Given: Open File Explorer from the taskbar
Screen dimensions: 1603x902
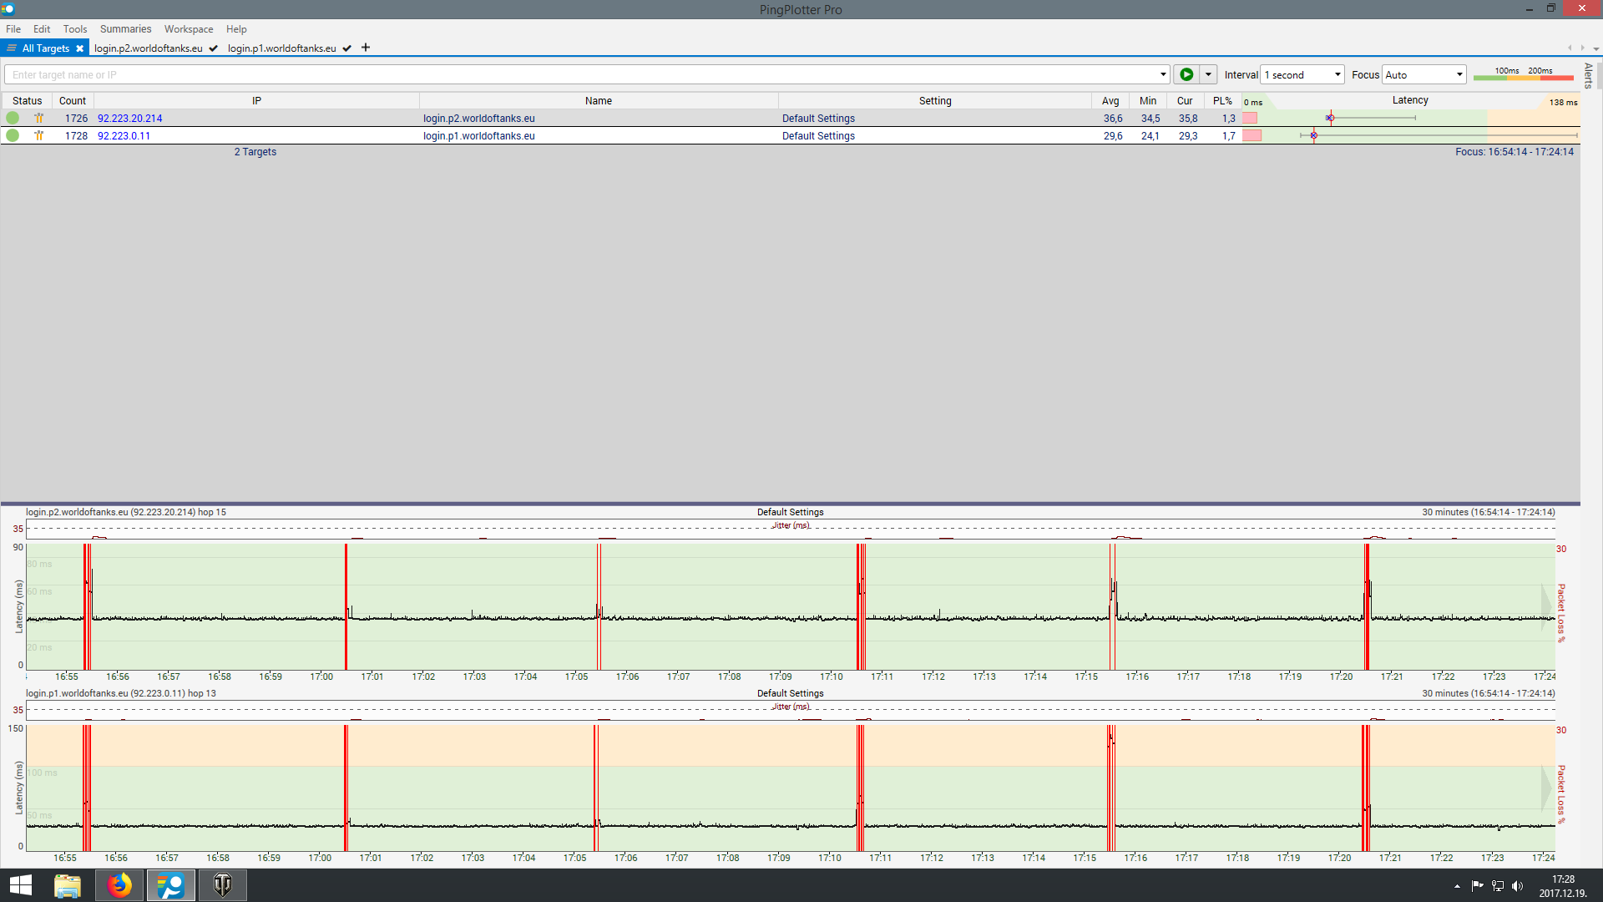Looking at the screenshot, I should pyautogui.click(x=68, y=885).
